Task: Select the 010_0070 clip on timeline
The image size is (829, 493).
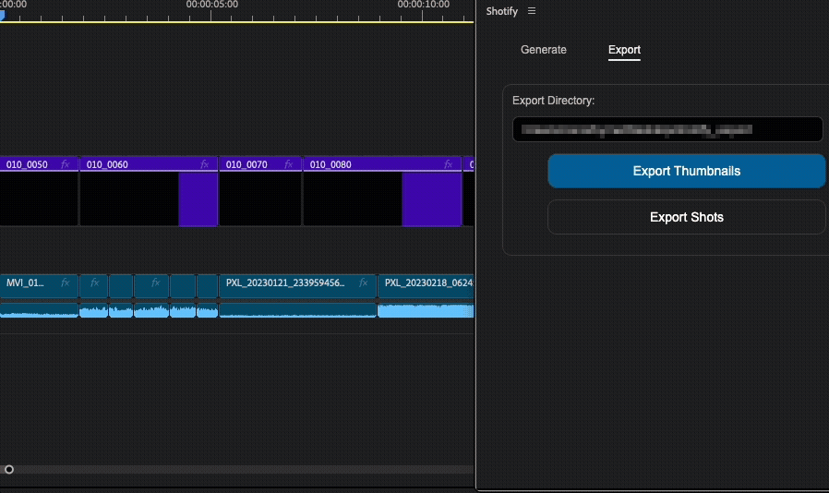Action: coord(259,191)
